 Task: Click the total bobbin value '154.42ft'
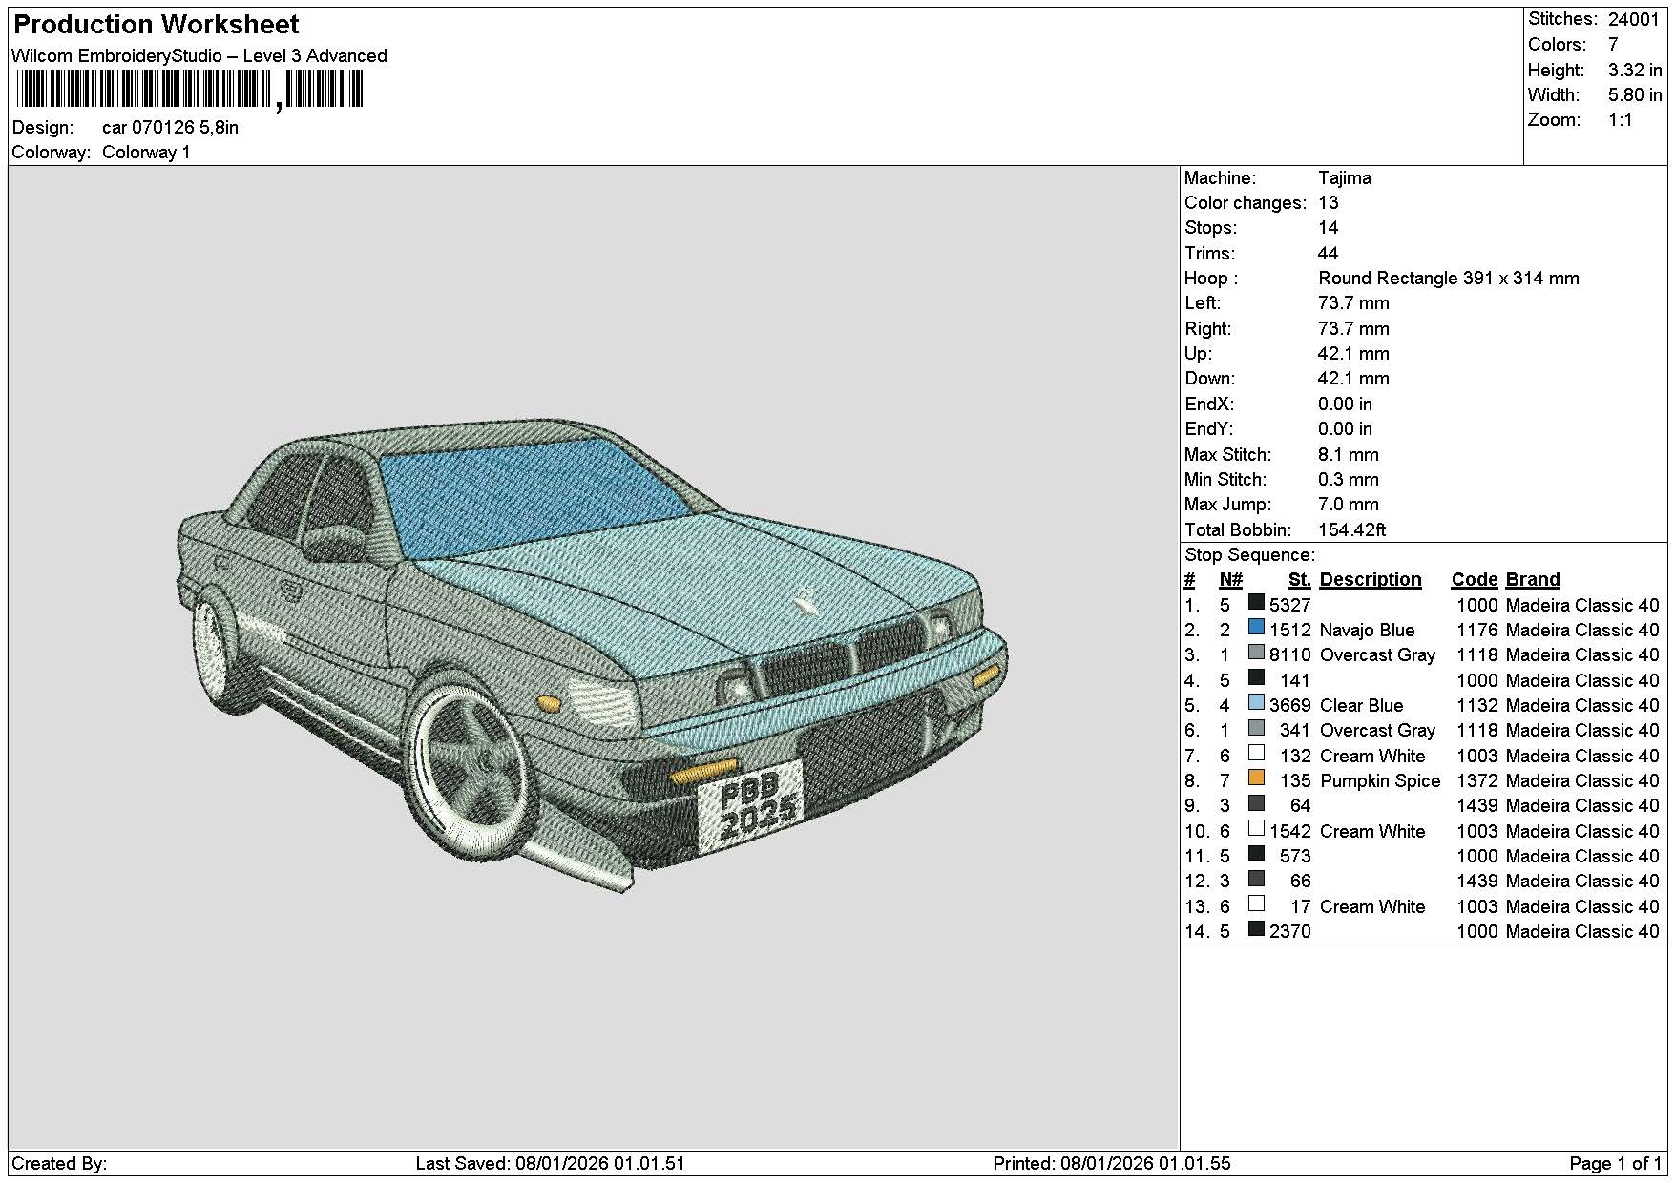click(1352, 530)
